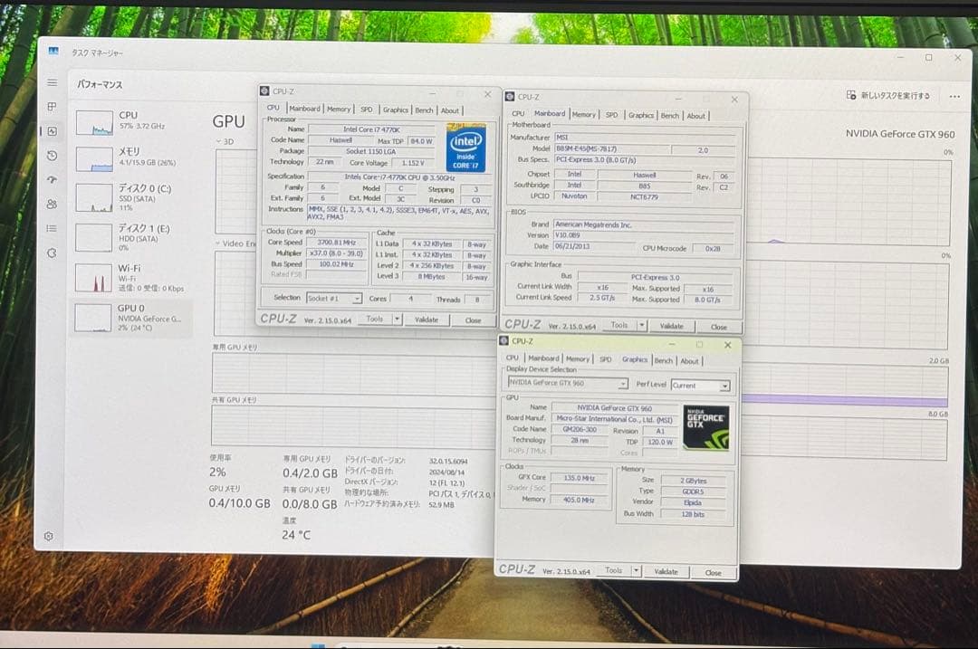Open App history icon in sidebar
This screenshot has width=978, height=649.
tap(53, 156)
